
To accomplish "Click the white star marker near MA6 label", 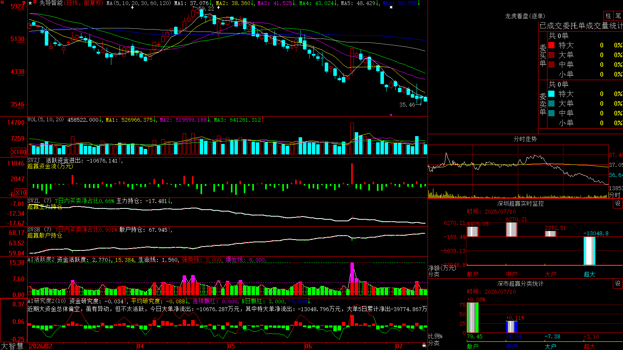I will (x=391, y=7).
